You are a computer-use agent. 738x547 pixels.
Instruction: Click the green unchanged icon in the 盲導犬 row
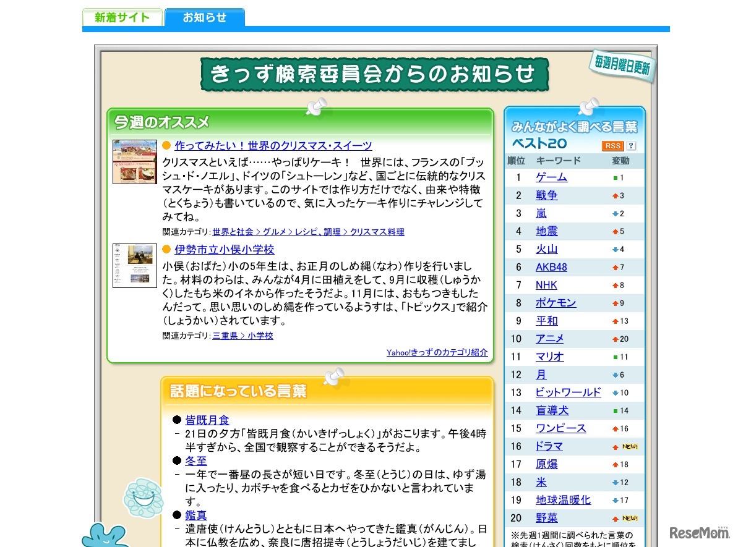(x=615, y=410)
